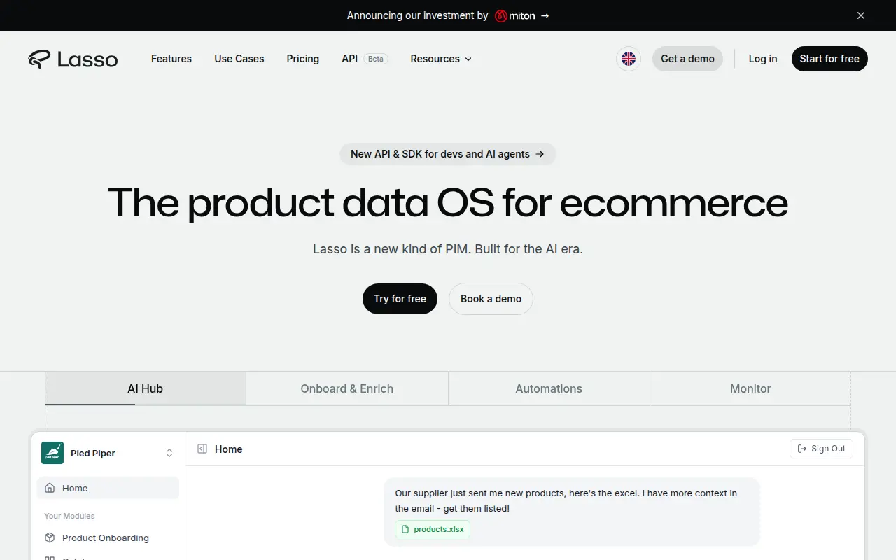Open the Use Cases menu item

(239, 59)
